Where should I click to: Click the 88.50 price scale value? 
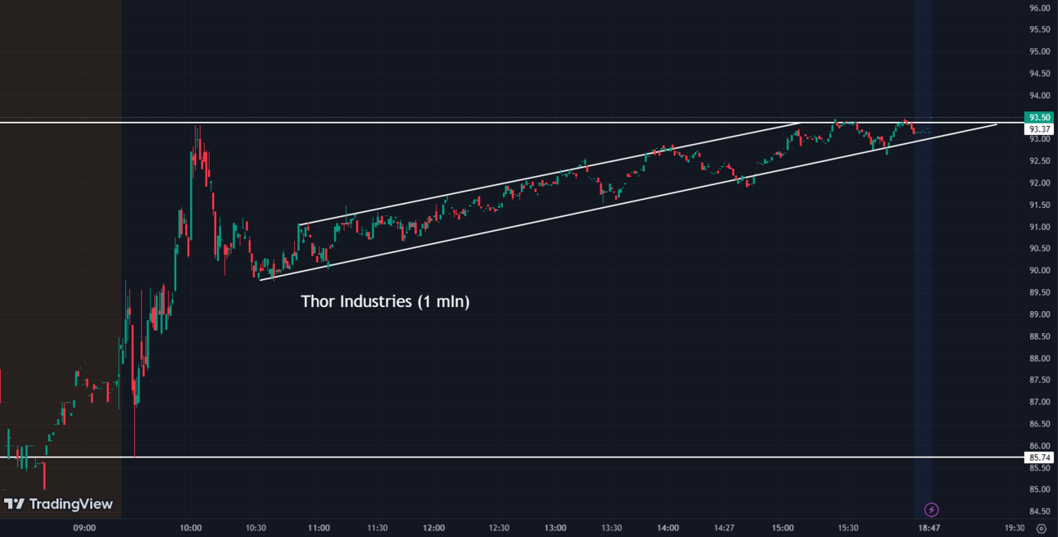click(x=1039, y=336)
